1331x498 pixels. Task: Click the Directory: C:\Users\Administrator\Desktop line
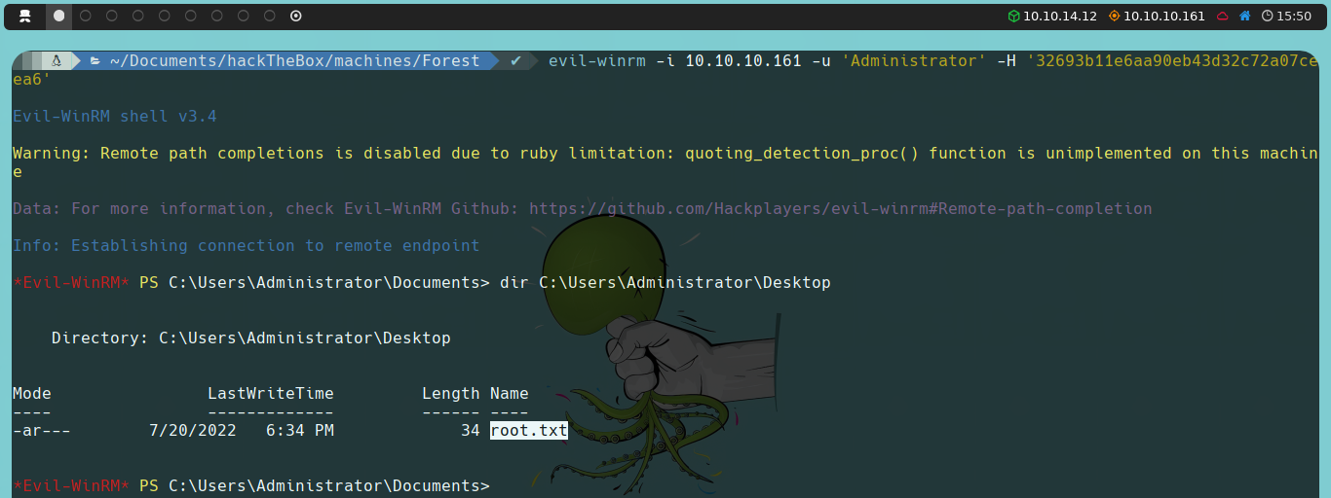tap(251, 338)
